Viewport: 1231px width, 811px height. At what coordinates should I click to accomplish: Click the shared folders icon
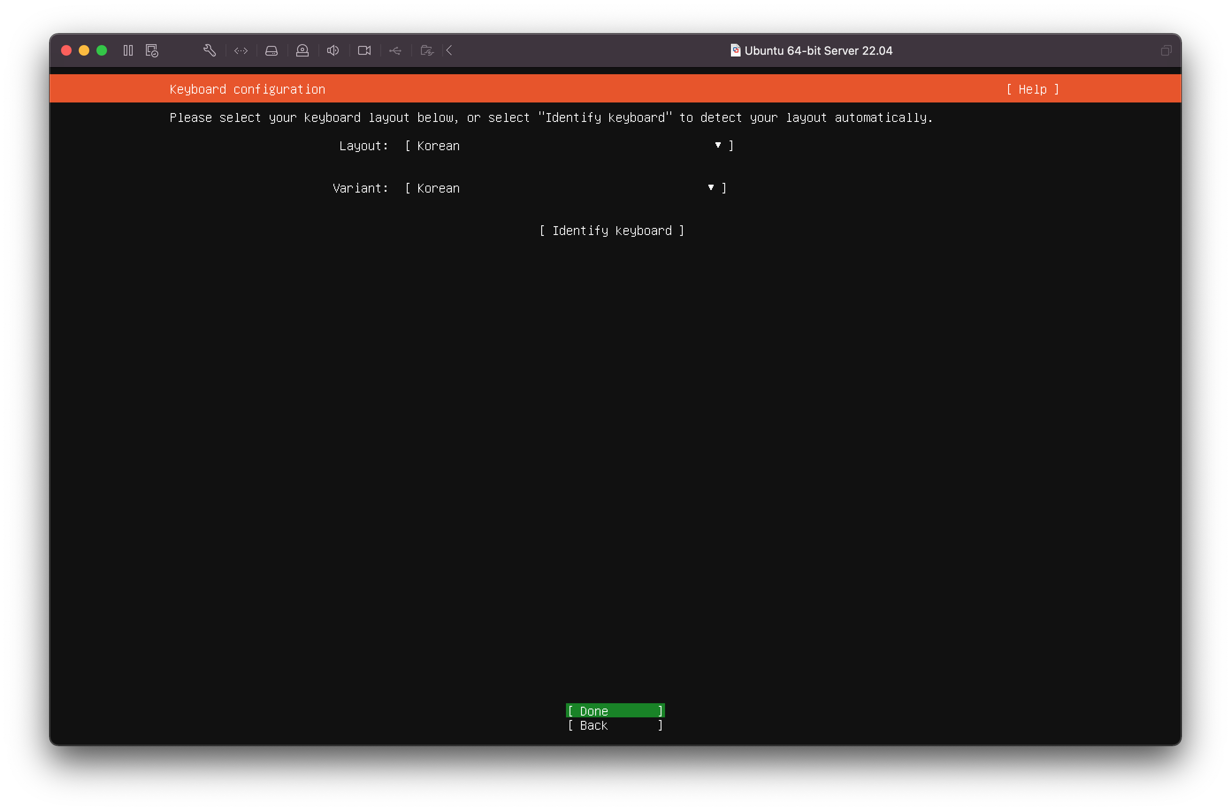[x=427, y=50]
